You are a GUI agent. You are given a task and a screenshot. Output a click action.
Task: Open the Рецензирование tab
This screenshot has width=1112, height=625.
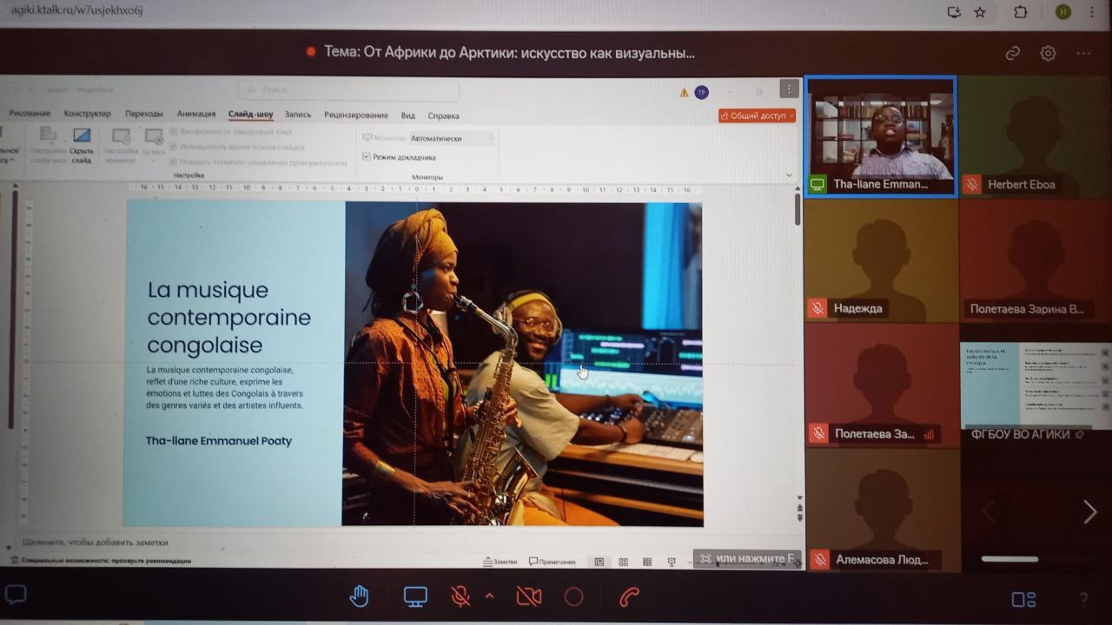[356, 115]
